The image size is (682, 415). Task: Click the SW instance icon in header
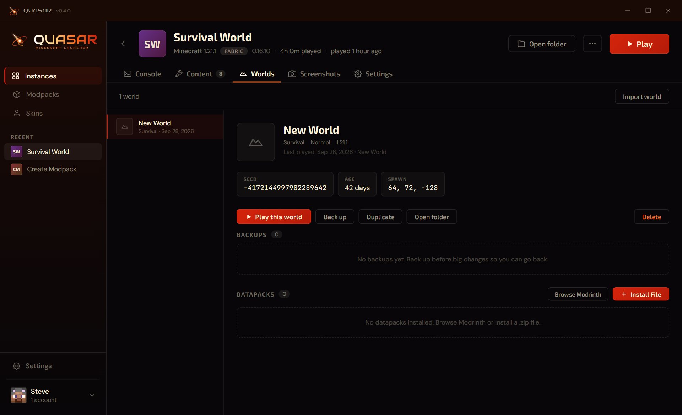[152, 44]
